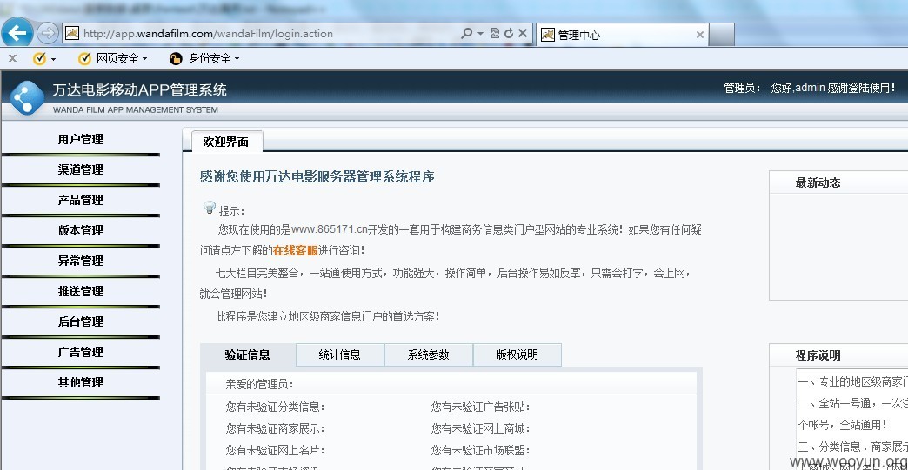
Task: Switch to the 版权说明 tab
Action: (517, 355)
